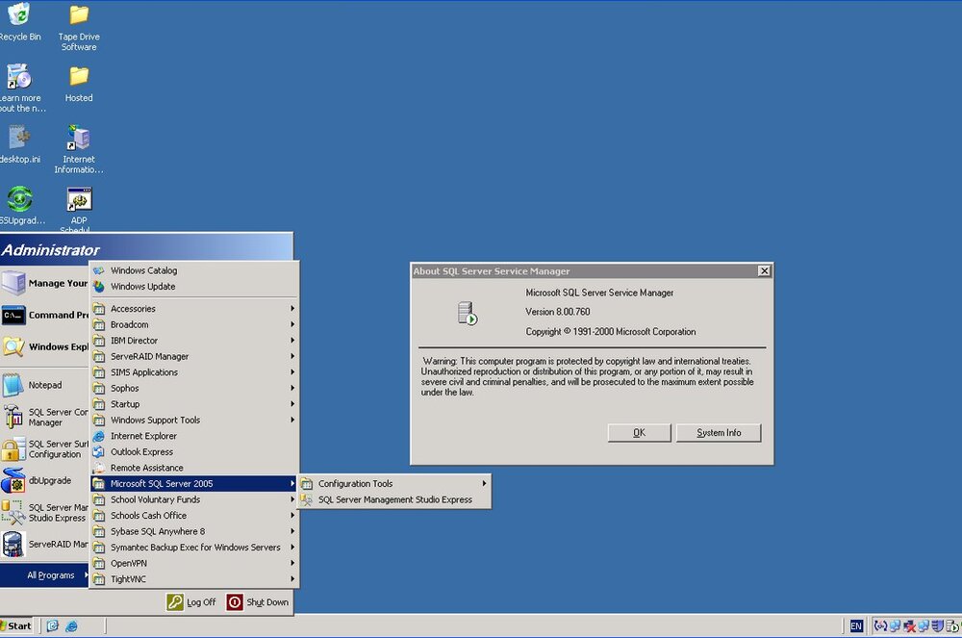Click the Manage Your Server icon
962x638 pixels.
pos(13,284)
